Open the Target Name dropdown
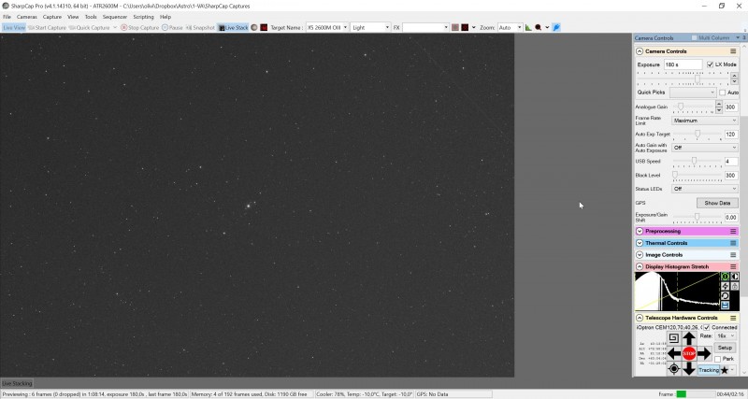The width and height of the screenshot is (748, 399). tap(345, 28)
